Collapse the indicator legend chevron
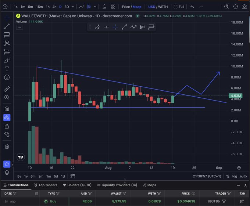The image size is (250, 206). point(19,28)
